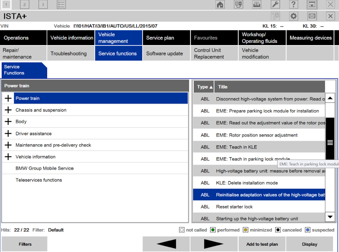Expand Driver assistance plus sign
The height and width of the screenshot is (252, 339).
click(8, 133)
